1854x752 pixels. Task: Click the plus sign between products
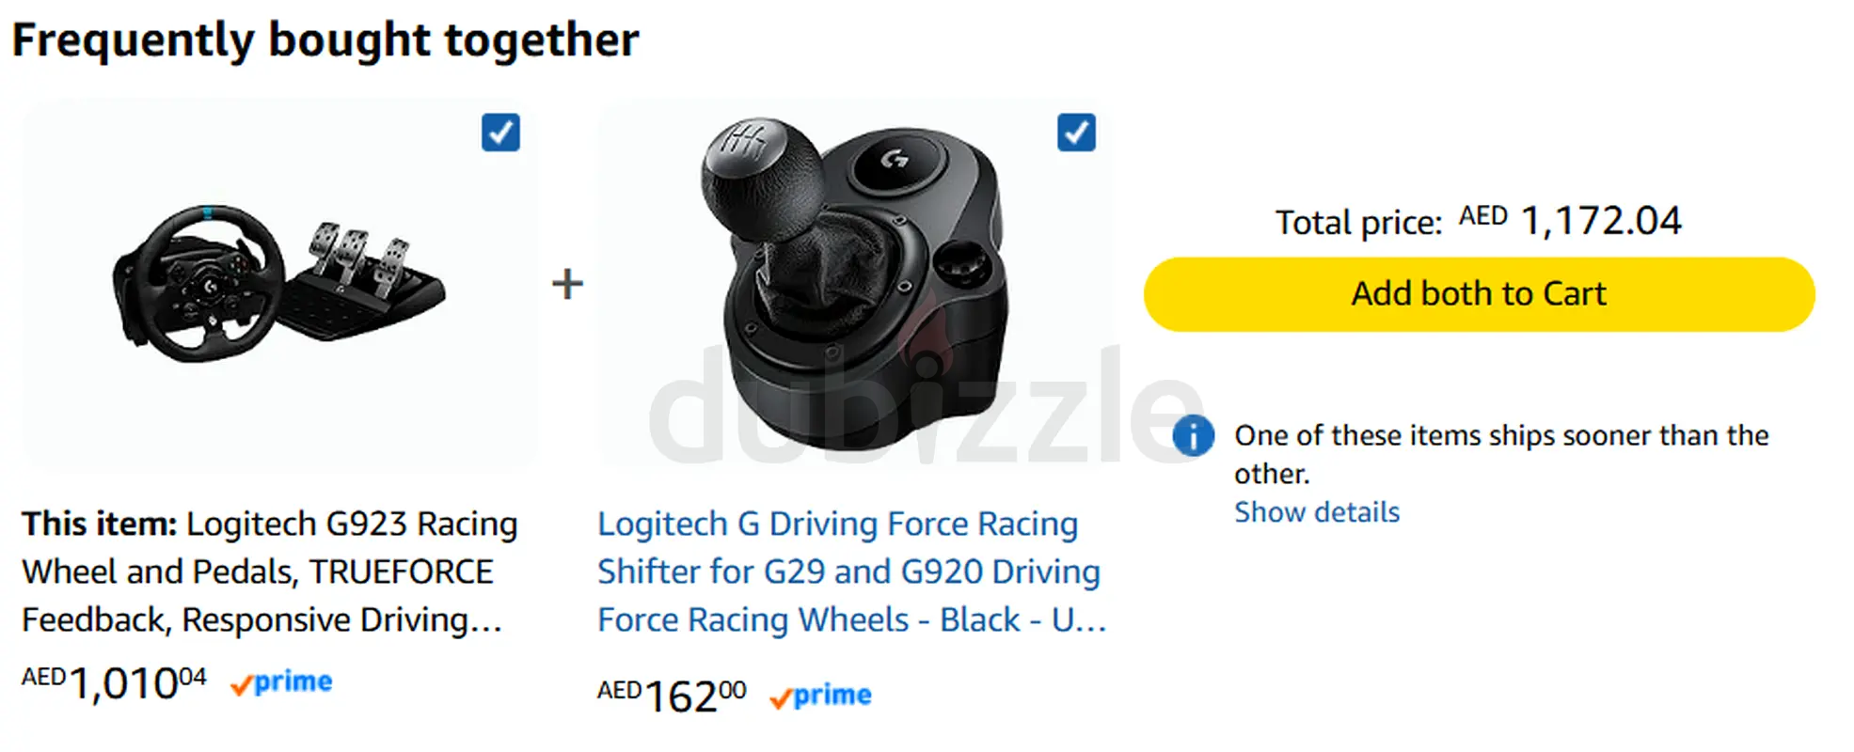tap(567, 283)
